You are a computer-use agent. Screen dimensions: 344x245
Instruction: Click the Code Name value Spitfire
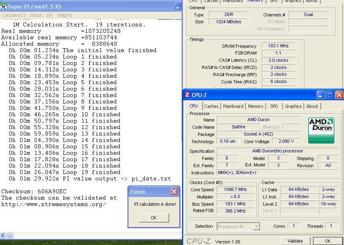pyautogui.click(x=238, y=127)
